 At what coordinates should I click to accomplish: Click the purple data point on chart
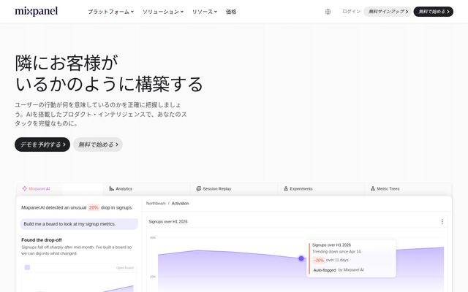click(x=301, y=258)
